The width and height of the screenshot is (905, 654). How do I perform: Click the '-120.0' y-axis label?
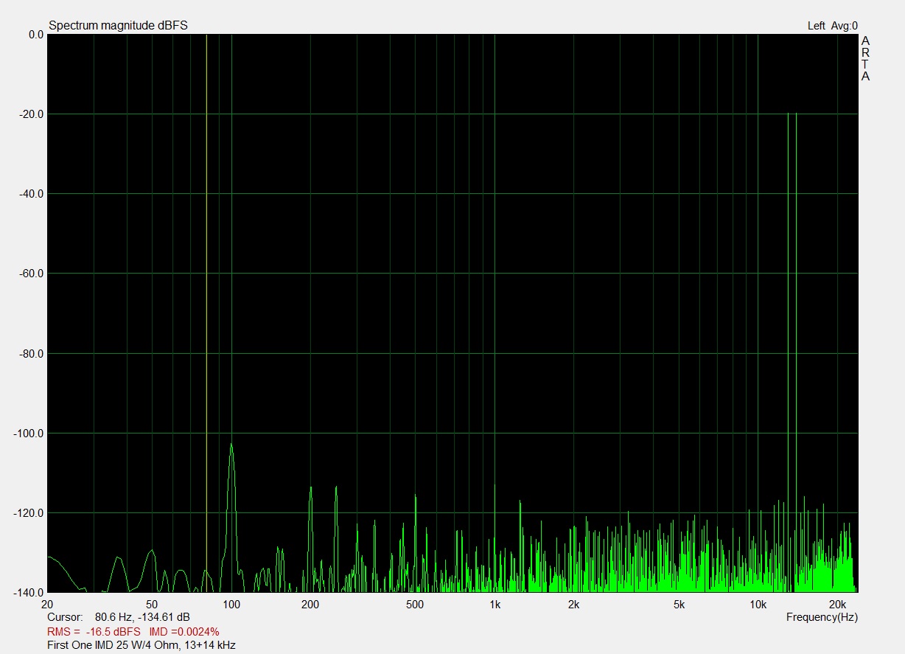point(29,513)
